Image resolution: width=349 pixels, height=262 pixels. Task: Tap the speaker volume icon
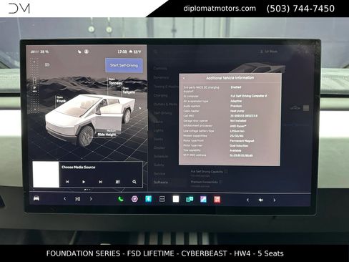pos(261,200)
